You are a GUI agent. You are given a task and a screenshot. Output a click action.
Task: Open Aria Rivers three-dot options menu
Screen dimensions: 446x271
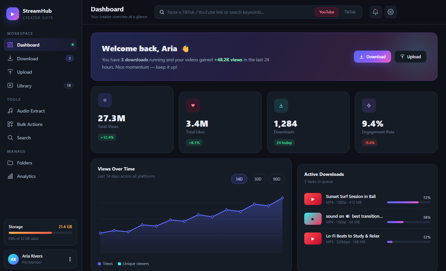point(70,259)
